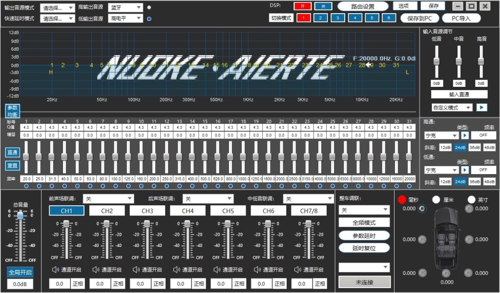
Task: Expand the 中低音联调 dropdown
Action: 308,199
